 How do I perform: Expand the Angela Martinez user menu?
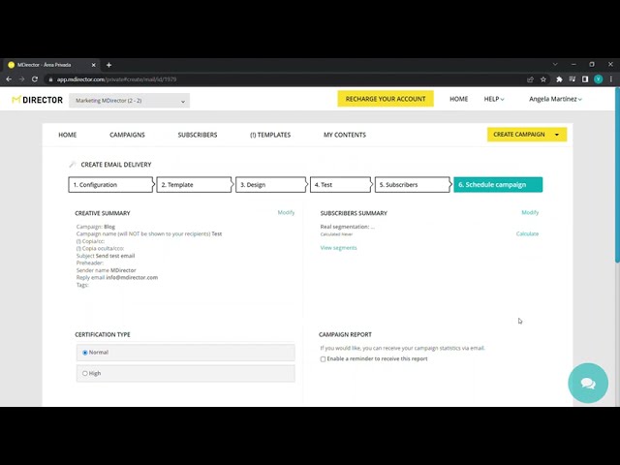[555, 99]
